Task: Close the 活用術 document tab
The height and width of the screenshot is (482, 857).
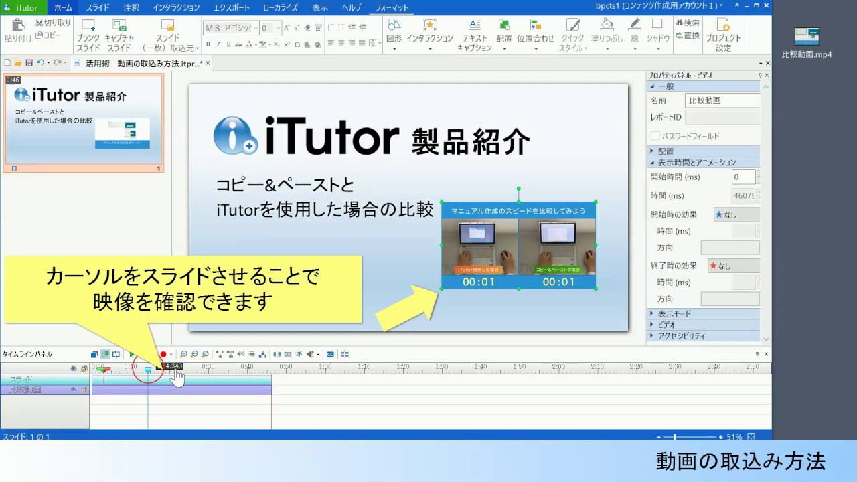Action: pos(208,64)
